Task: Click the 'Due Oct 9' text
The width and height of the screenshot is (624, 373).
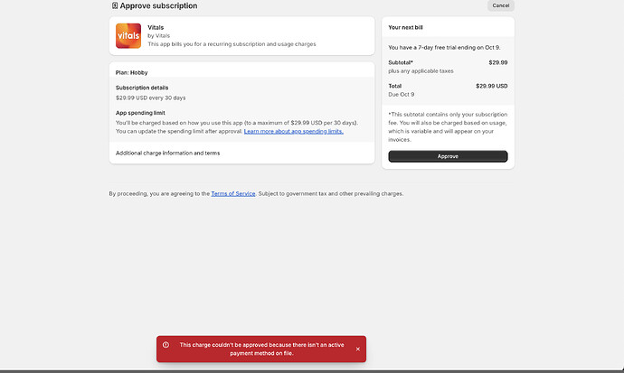Action: [402, 94]
